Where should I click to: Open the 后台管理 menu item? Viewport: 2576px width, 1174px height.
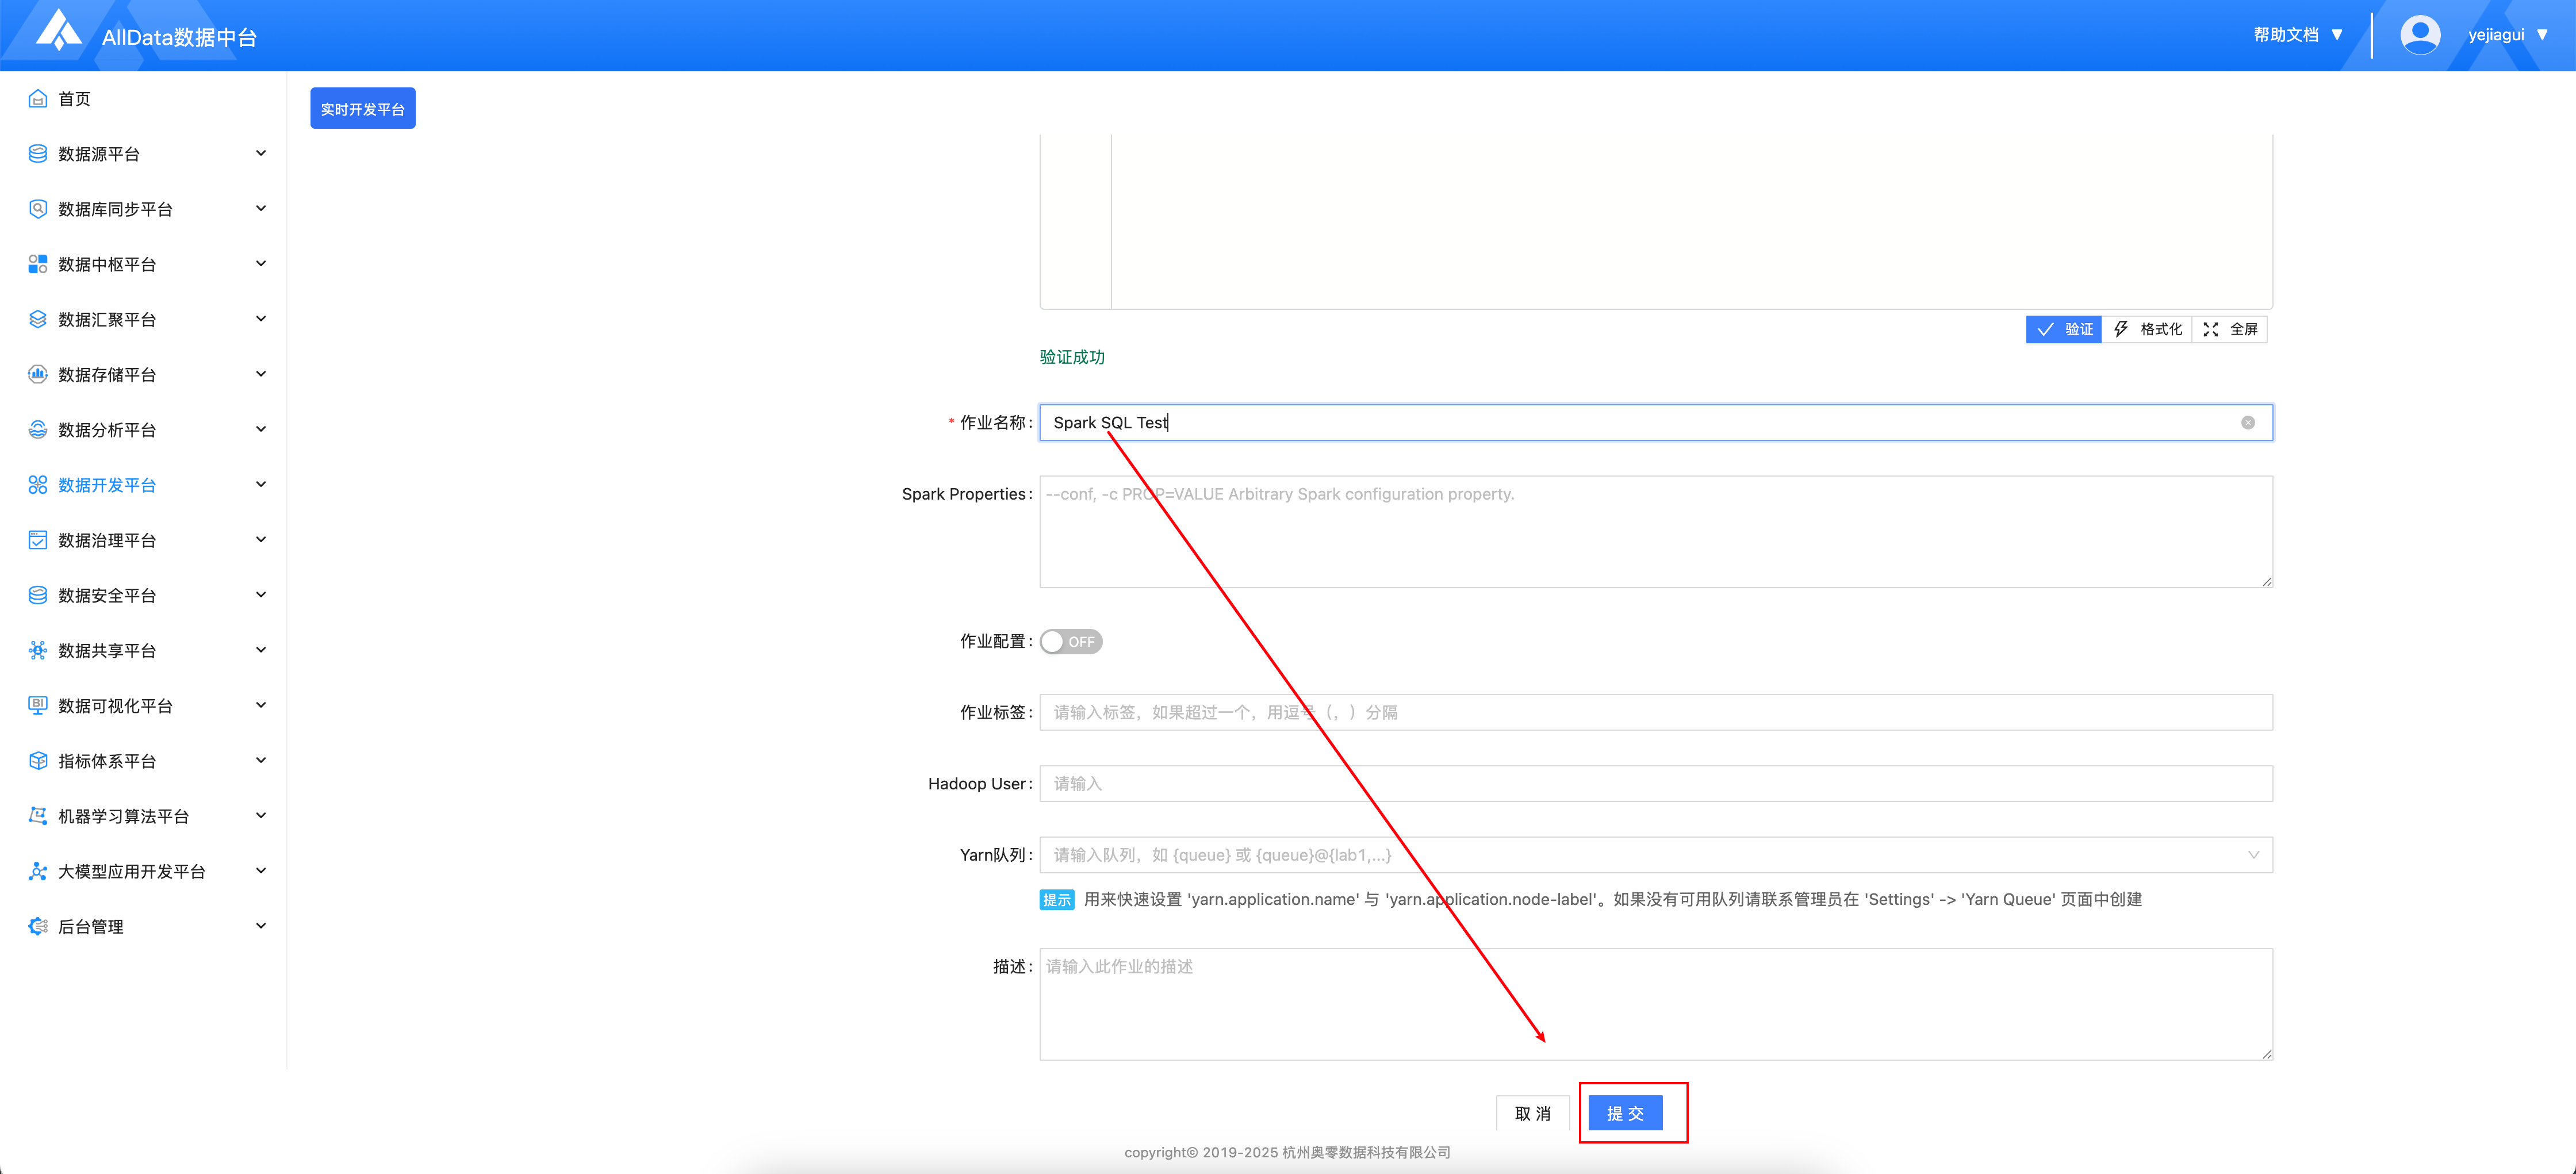(x=91, y=927)
